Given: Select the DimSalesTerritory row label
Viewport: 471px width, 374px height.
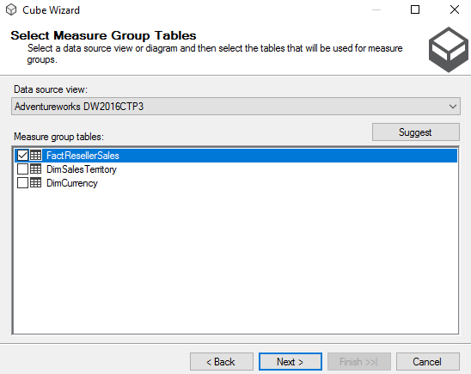Looking at the screenshot, I should [x=82, y=169].
